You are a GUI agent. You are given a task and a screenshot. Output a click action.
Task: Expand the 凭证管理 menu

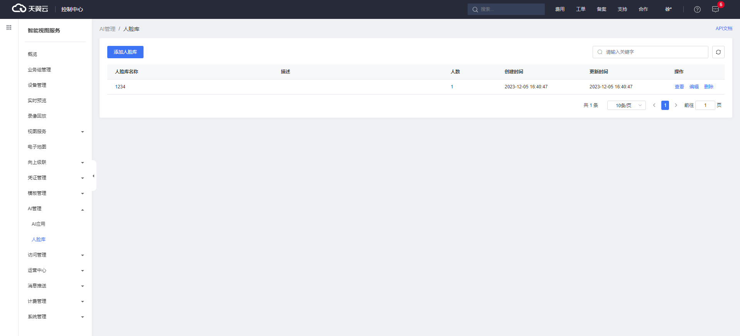tap(56, 178)
